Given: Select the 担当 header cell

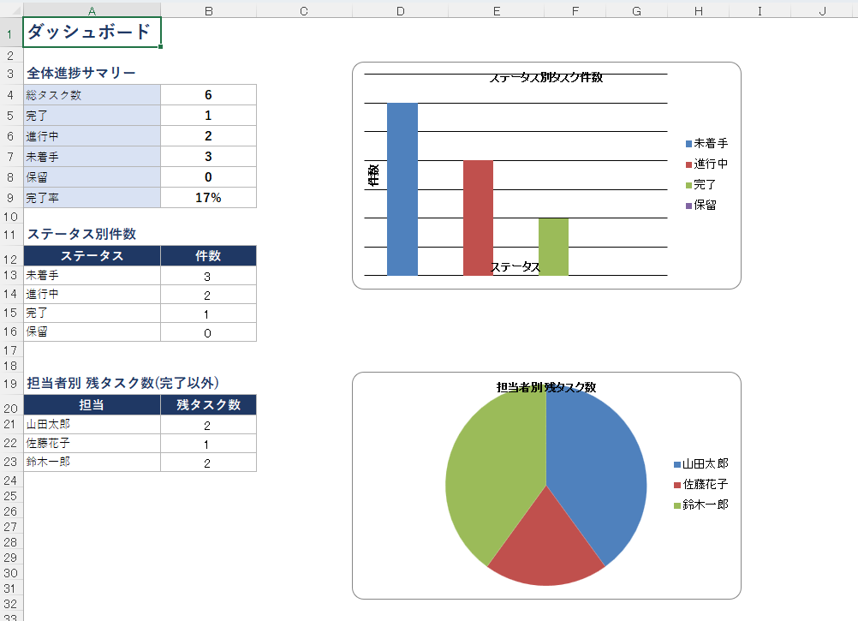Looking at the screenshot, I should 92,405.
